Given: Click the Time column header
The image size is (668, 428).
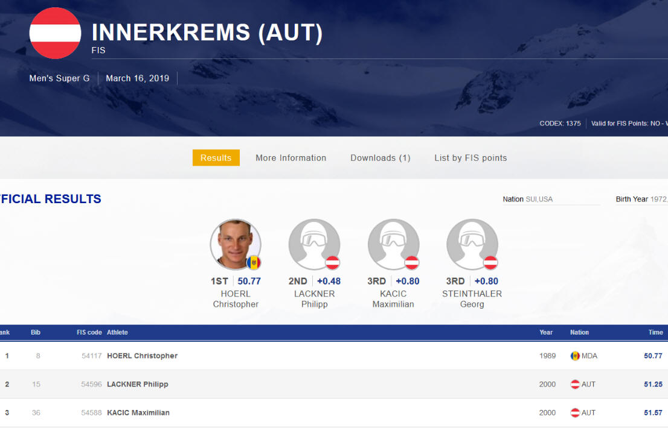Looking at the screenshot, I should click(x=655, y=332).
